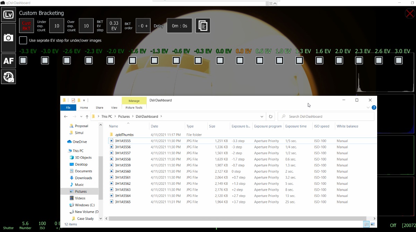Tick the -2.0 EV checkbox

pyautogui.click(x=111, y=60)
